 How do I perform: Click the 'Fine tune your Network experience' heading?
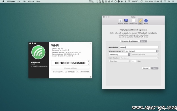pyautogui.click(x=133, y=30)
